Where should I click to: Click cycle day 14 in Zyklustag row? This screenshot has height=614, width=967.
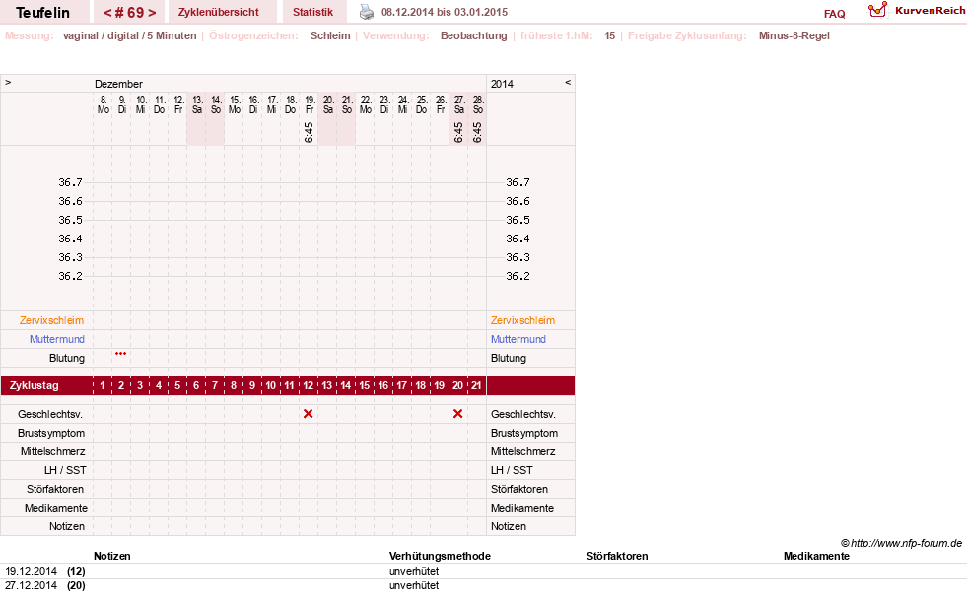pos(345,386)
